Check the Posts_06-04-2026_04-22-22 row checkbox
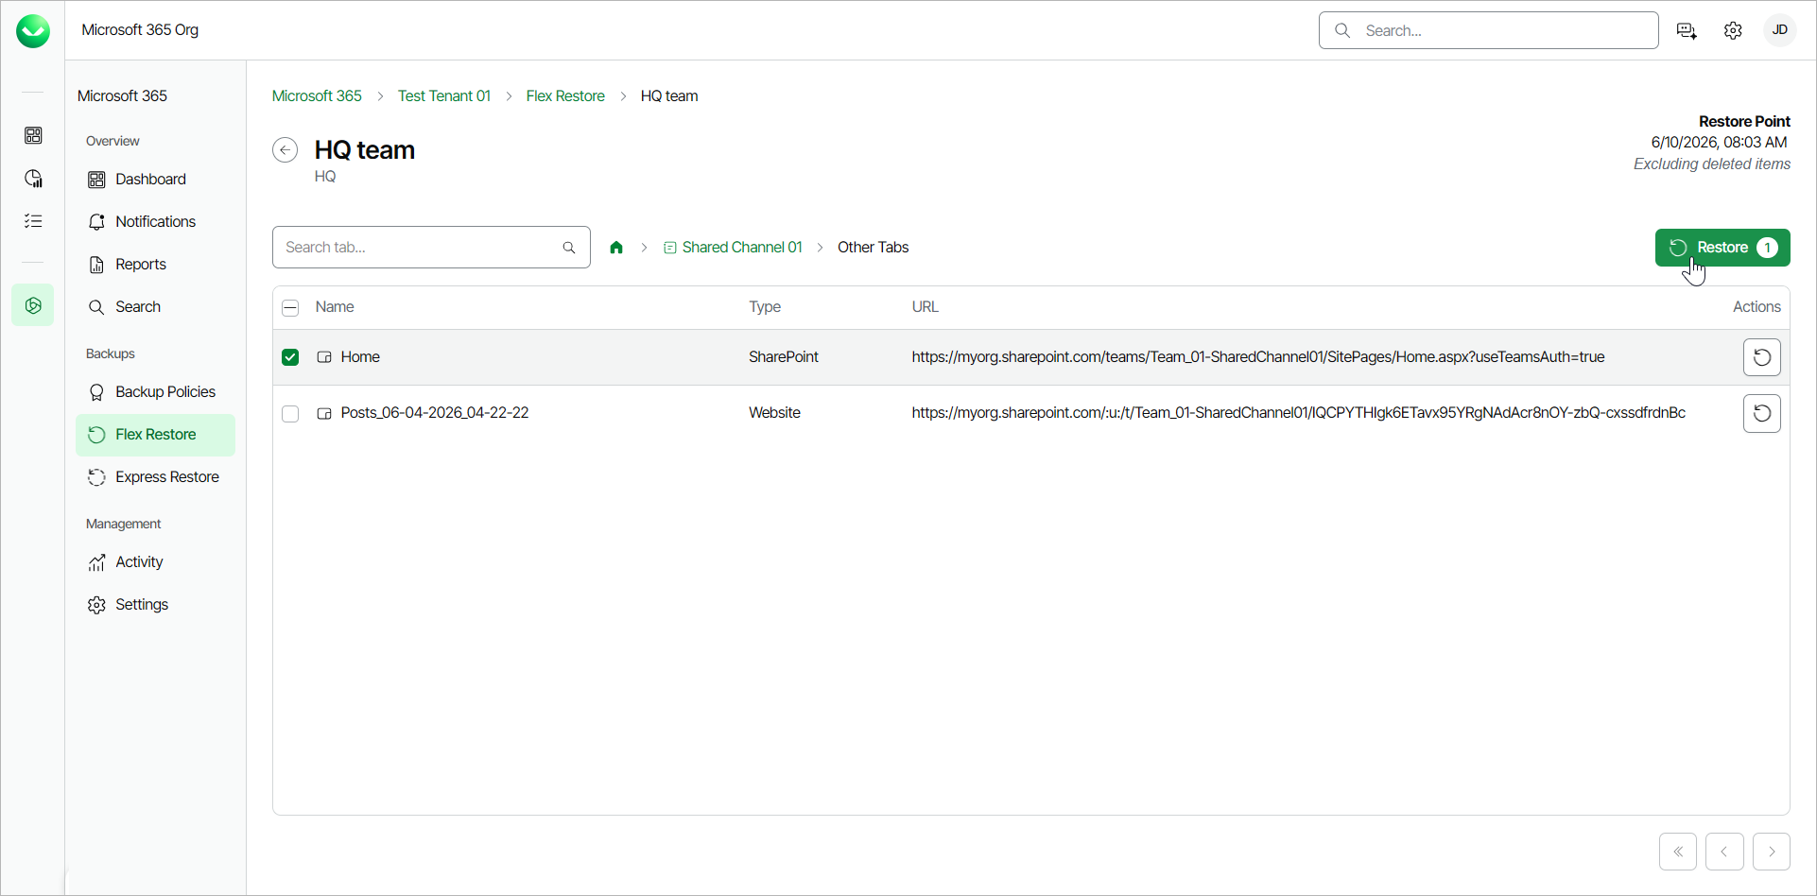1817x896 pixels. point(290,414)
